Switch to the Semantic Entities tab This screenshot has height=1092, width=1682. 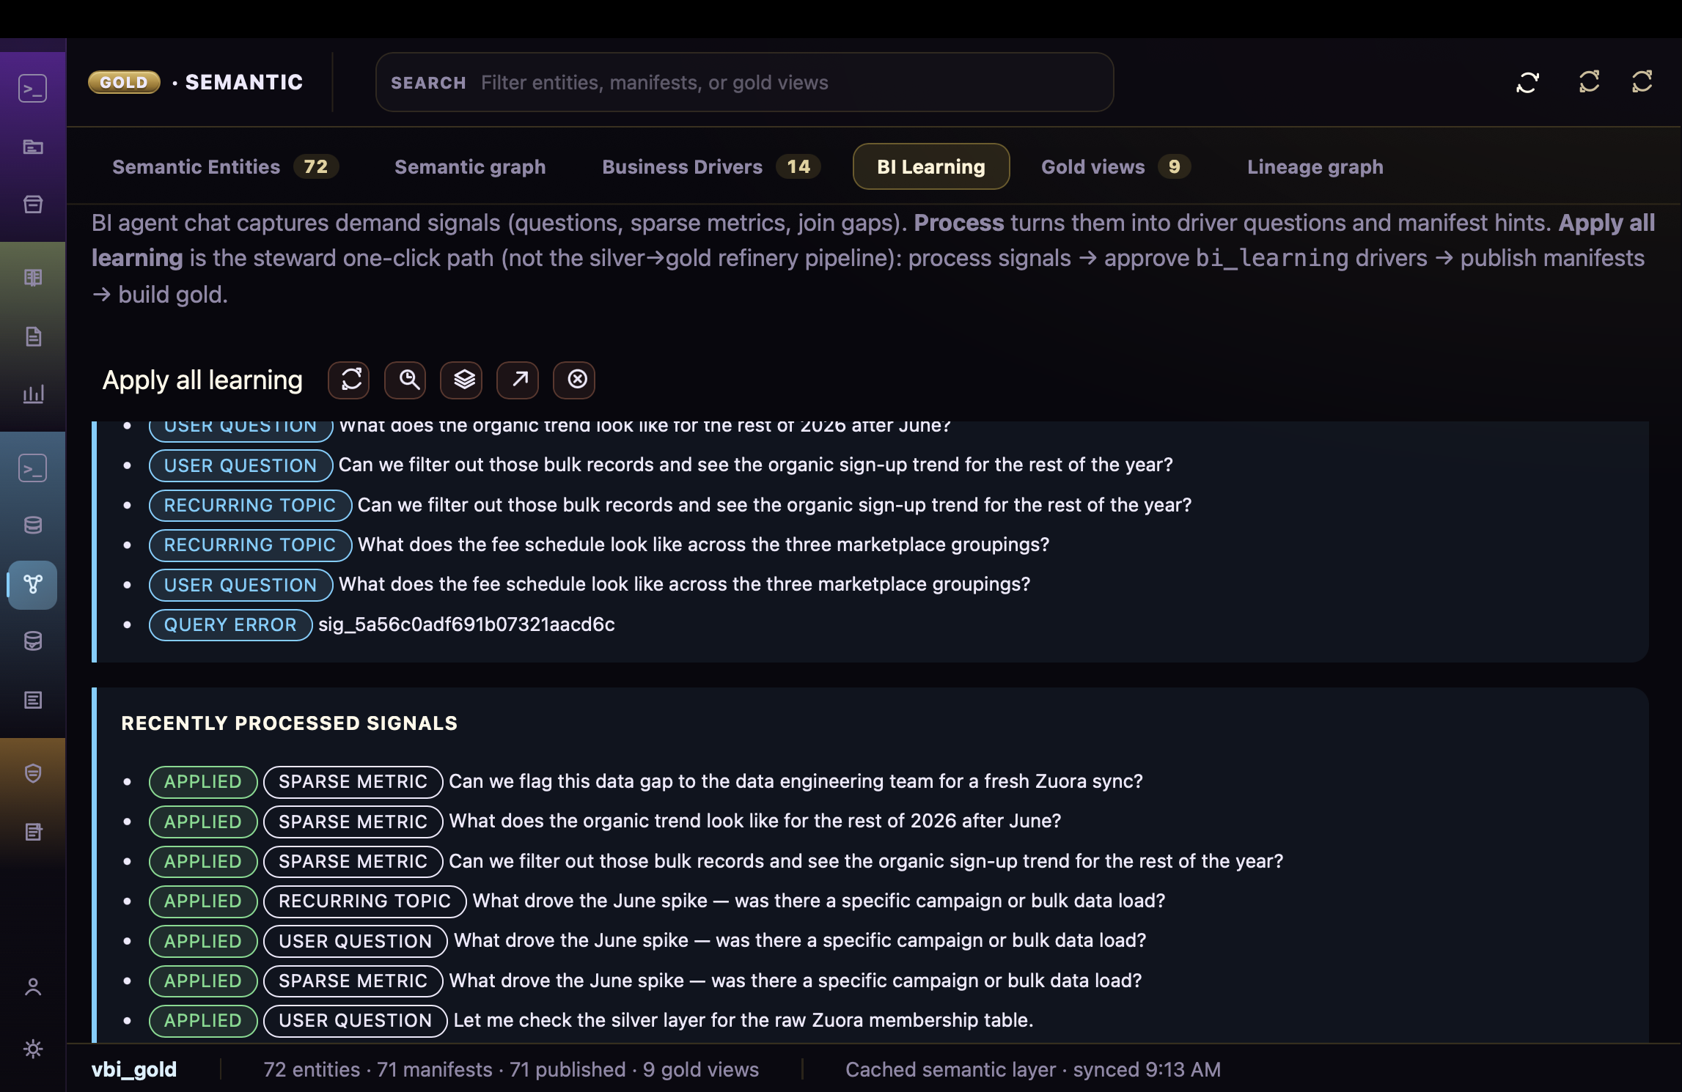click(x=225, y=166)
